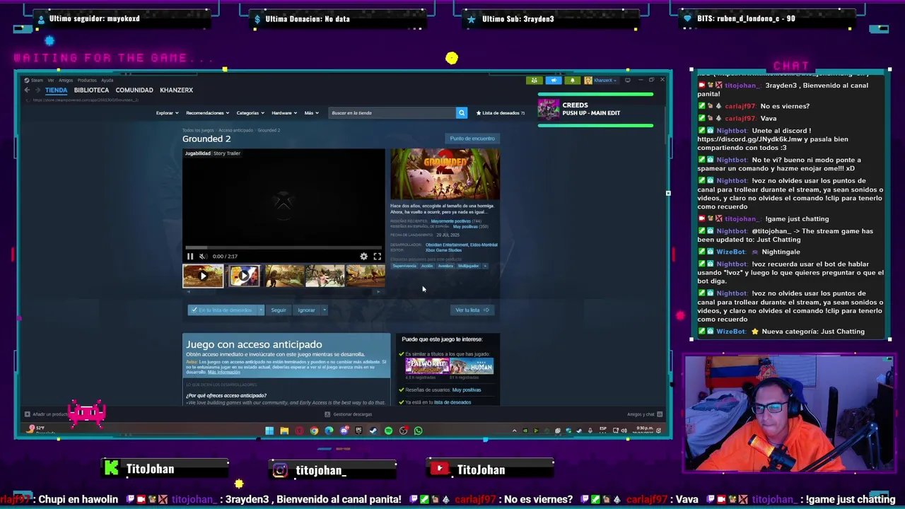
Task: Open Lista de deseados link
Action: coord(501,112)
